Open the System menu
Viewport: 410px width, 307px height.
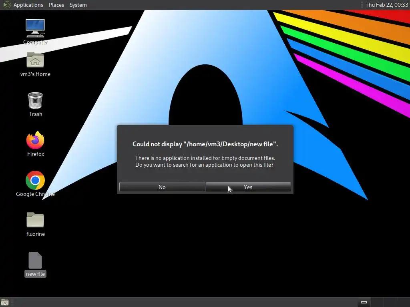78,5
